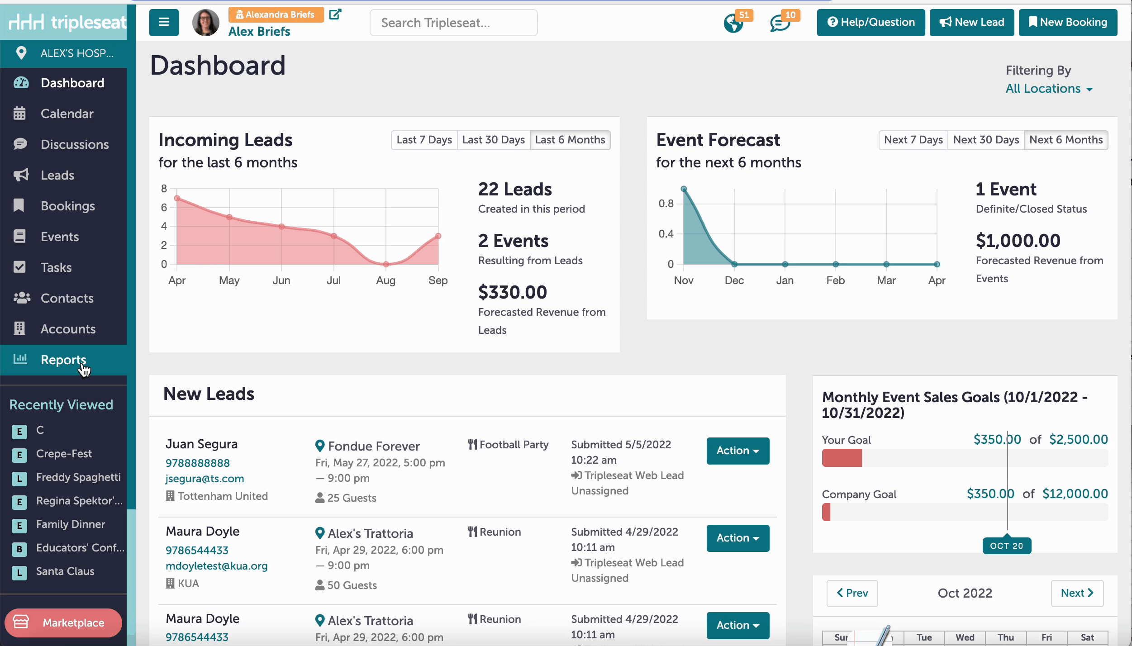Click the Discussions speech bubble icon
1132x646 pixels.
20,144
